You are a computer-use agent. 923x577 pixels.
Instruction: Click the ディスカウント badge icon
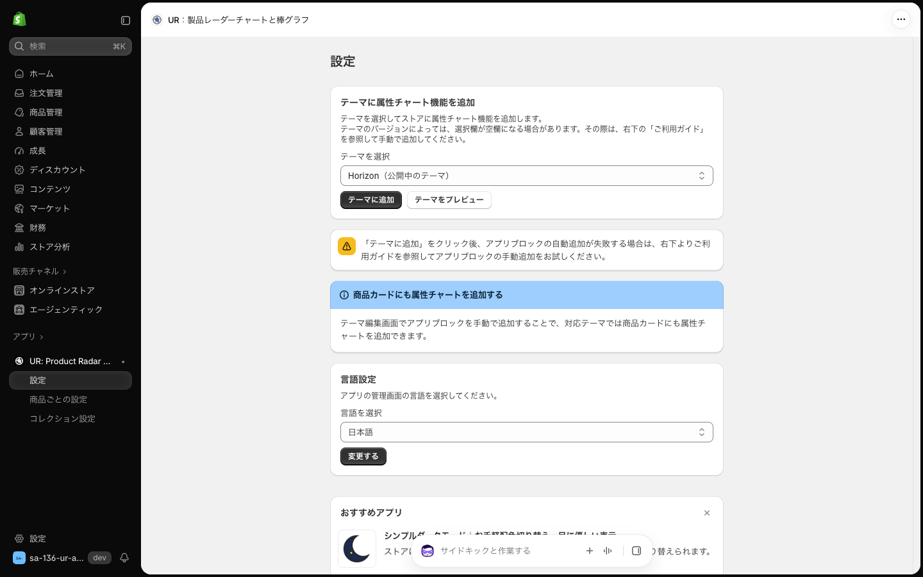coord(19,170)
